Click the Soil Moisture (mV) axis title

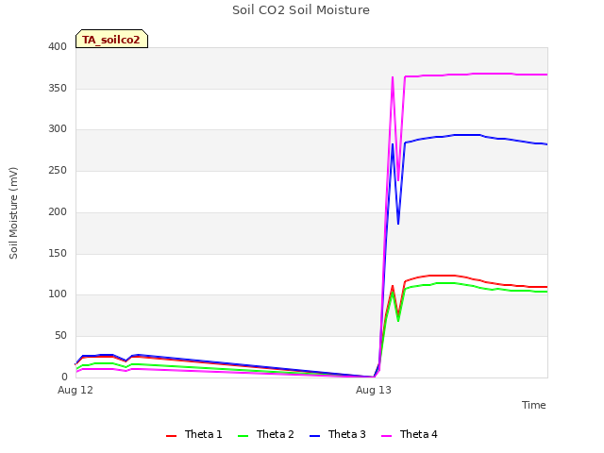click(x=13, y=213)
